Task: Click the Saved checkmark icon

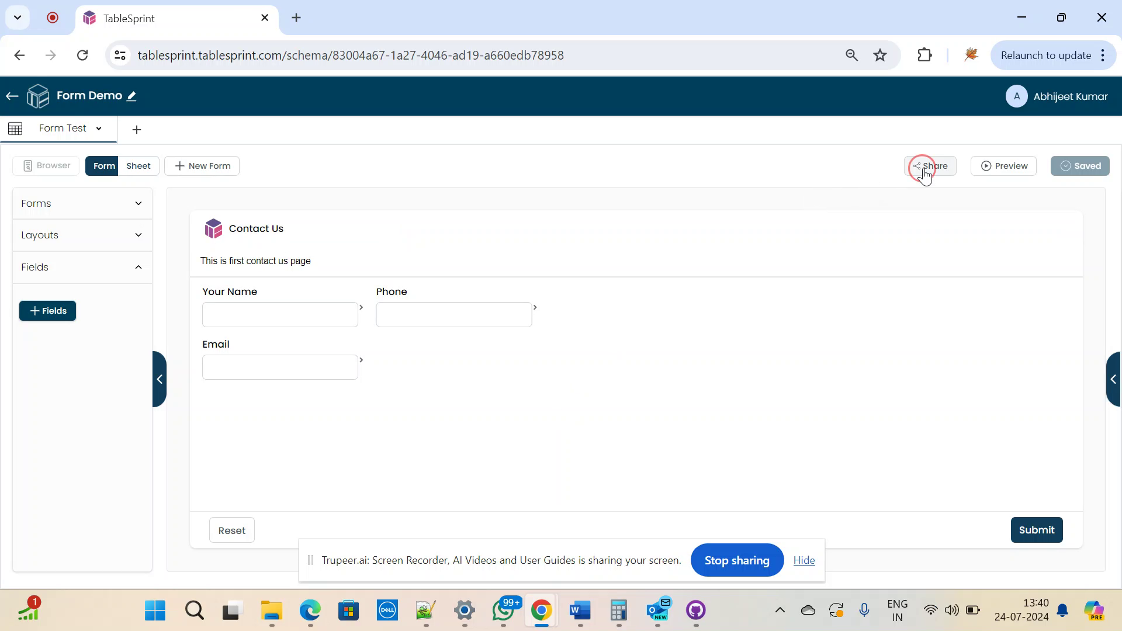Action: tap(1066, 165)
